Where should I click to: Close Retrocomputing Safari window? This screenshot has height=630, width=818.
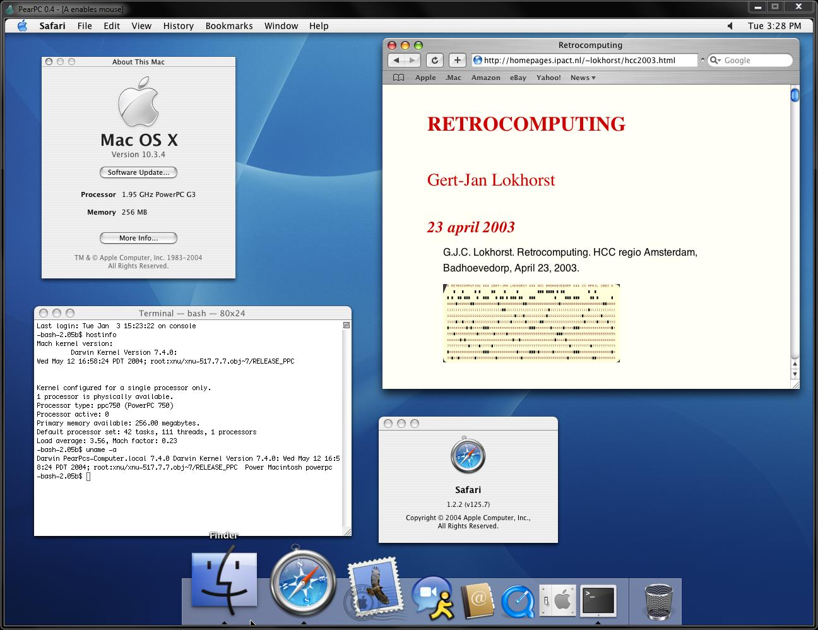point(391,45)
